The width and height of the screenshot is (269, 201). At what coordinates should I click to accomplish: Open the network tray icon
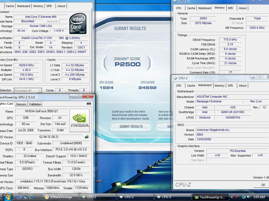(244, 197)
